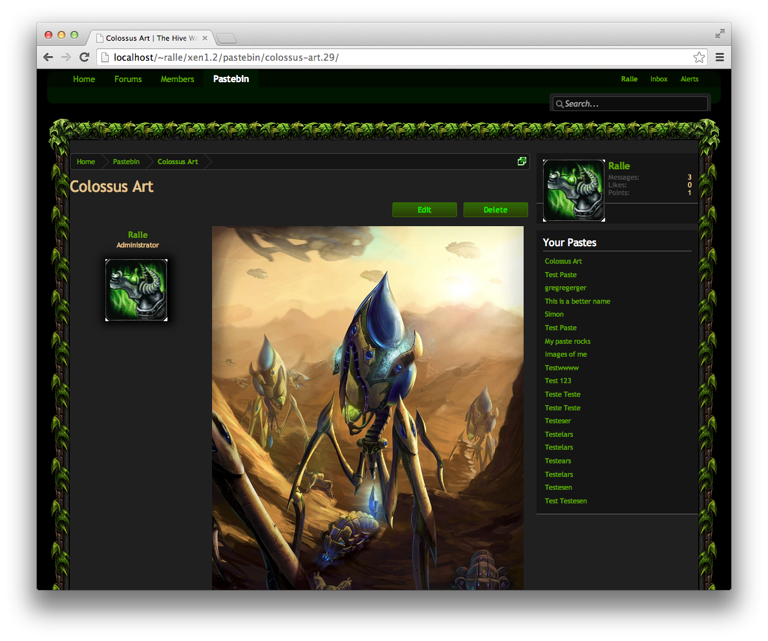Click the Points value in the profile card
Viewport: 768px width, 641px height.
[x=689, y=193]
